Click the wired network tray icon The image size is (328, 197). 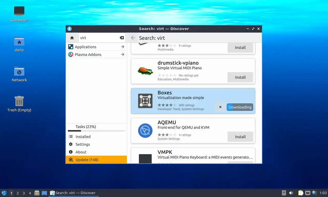[308, 193]
